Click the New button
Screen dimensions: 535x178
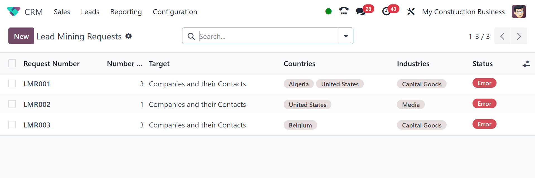pyautogui.click(x=21, y=36)
